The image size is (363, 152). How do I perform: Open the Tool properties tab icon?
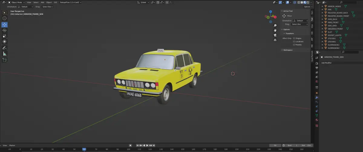tap(317, 57)
